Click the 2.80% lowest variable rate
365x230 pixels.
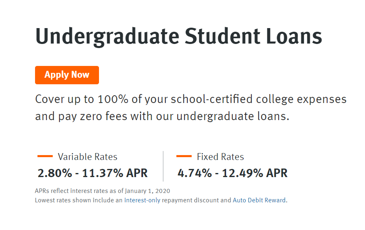(55, 173)
